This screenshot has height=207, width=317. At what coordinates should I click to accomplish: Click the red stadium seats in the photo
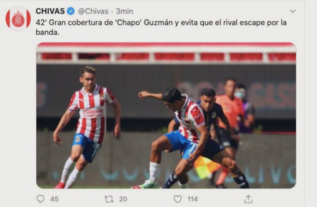[x=166, y=57]
